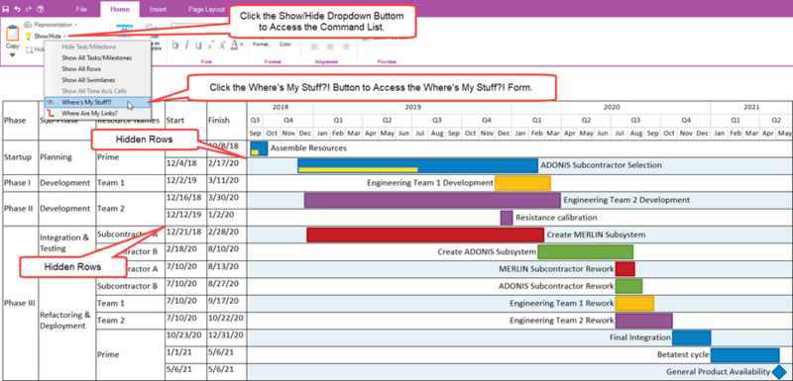
Task: Toggle italic formatting
Action: 186,46
